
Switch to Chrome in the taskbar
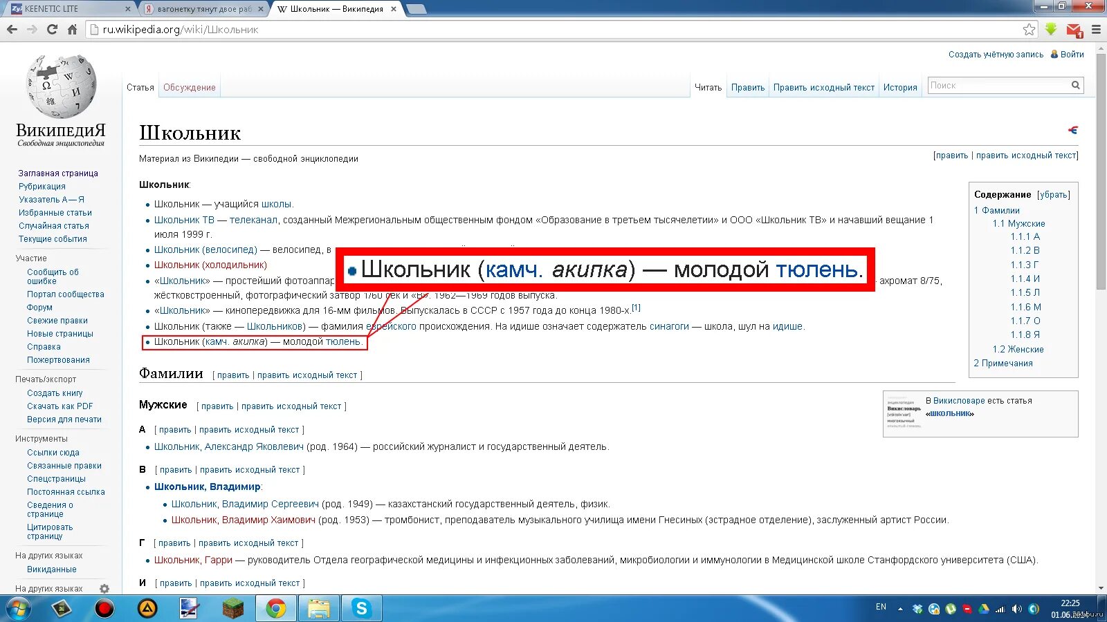(276, 609)
